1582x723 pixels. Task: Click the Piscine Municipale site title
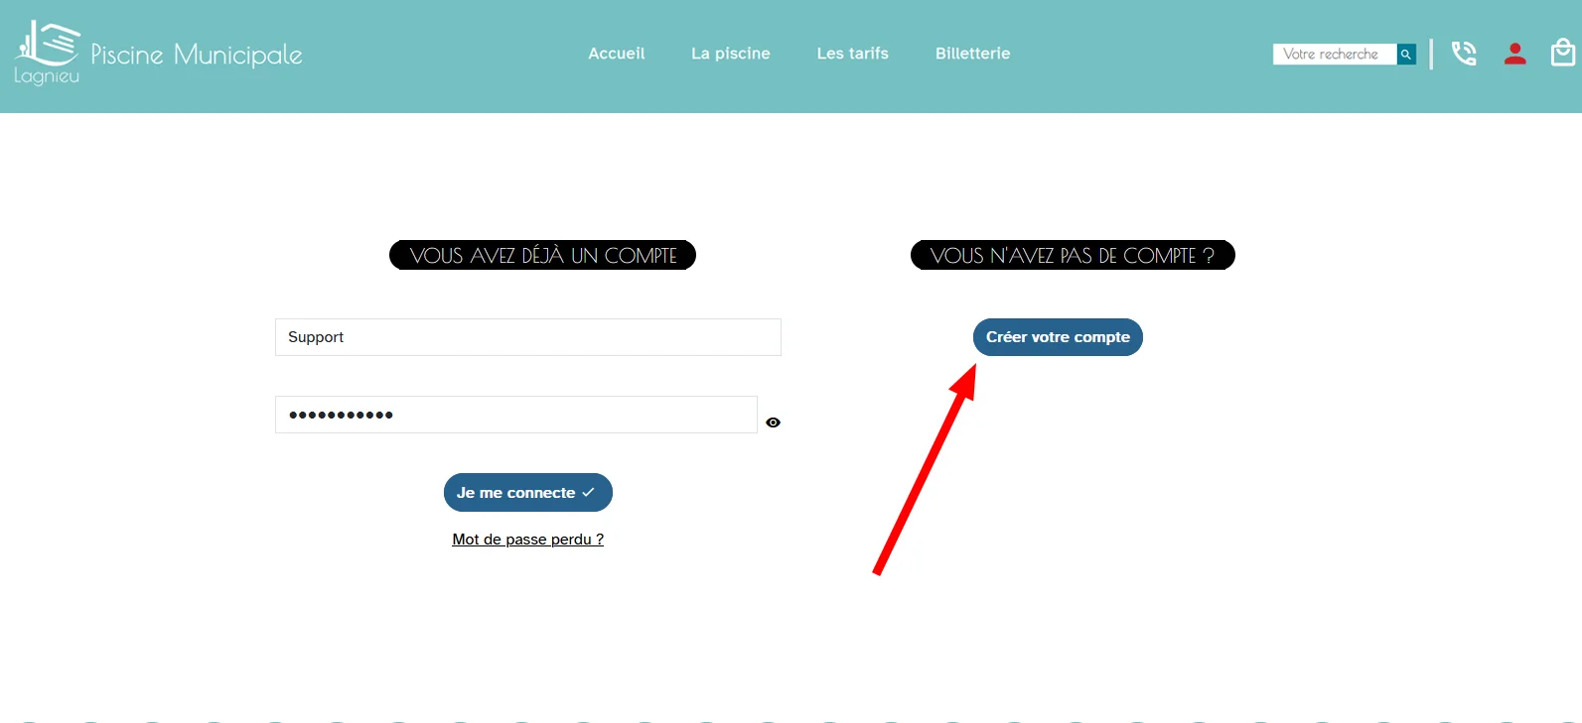tap(197, 55)
